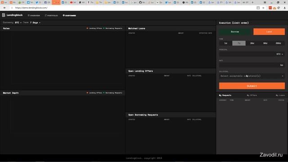The width and height of the screenshot is (288, 162).
Task: Click the Market Depth panel title
Action: pos(11,93)
